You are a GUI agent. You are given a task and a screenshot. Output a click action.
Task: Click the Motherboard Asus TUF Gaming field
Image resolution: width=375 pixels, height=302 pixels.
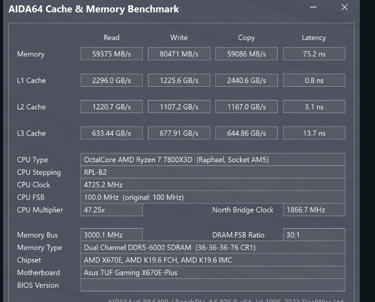point(213,273)
